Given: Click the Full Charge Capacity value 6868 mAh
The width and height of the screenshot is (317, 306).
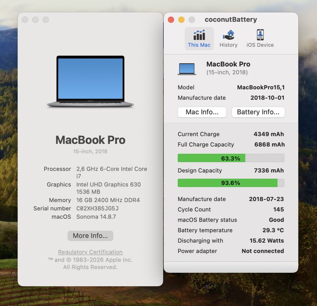Looking at the screenshot, I should pos(269,144).
